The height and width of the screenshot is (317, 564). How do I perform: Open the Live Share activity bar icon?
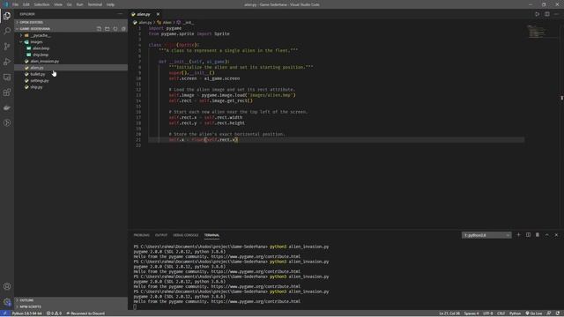(x=7, y=123)
